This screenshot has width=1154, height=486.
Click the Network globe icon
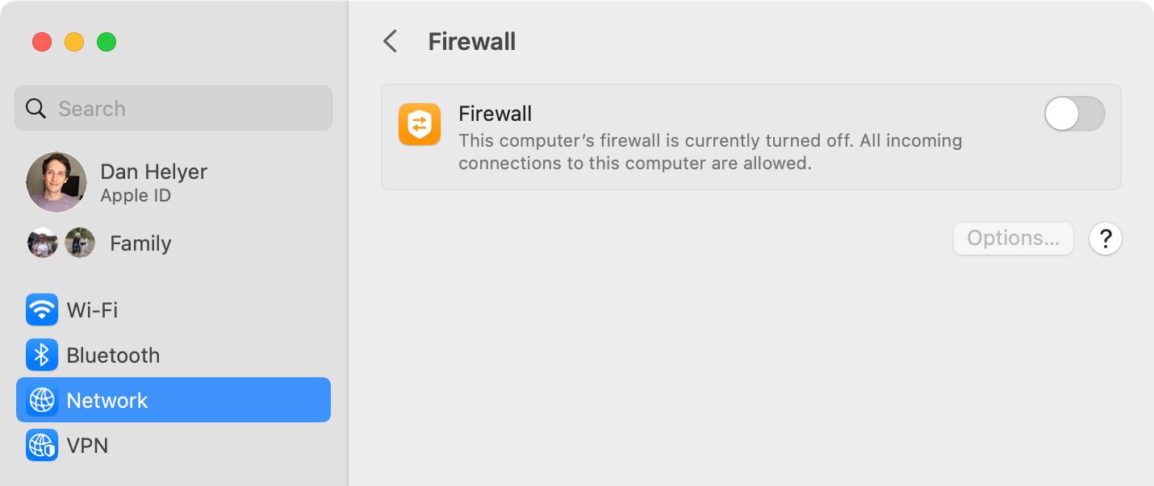(x=42, y=400)
